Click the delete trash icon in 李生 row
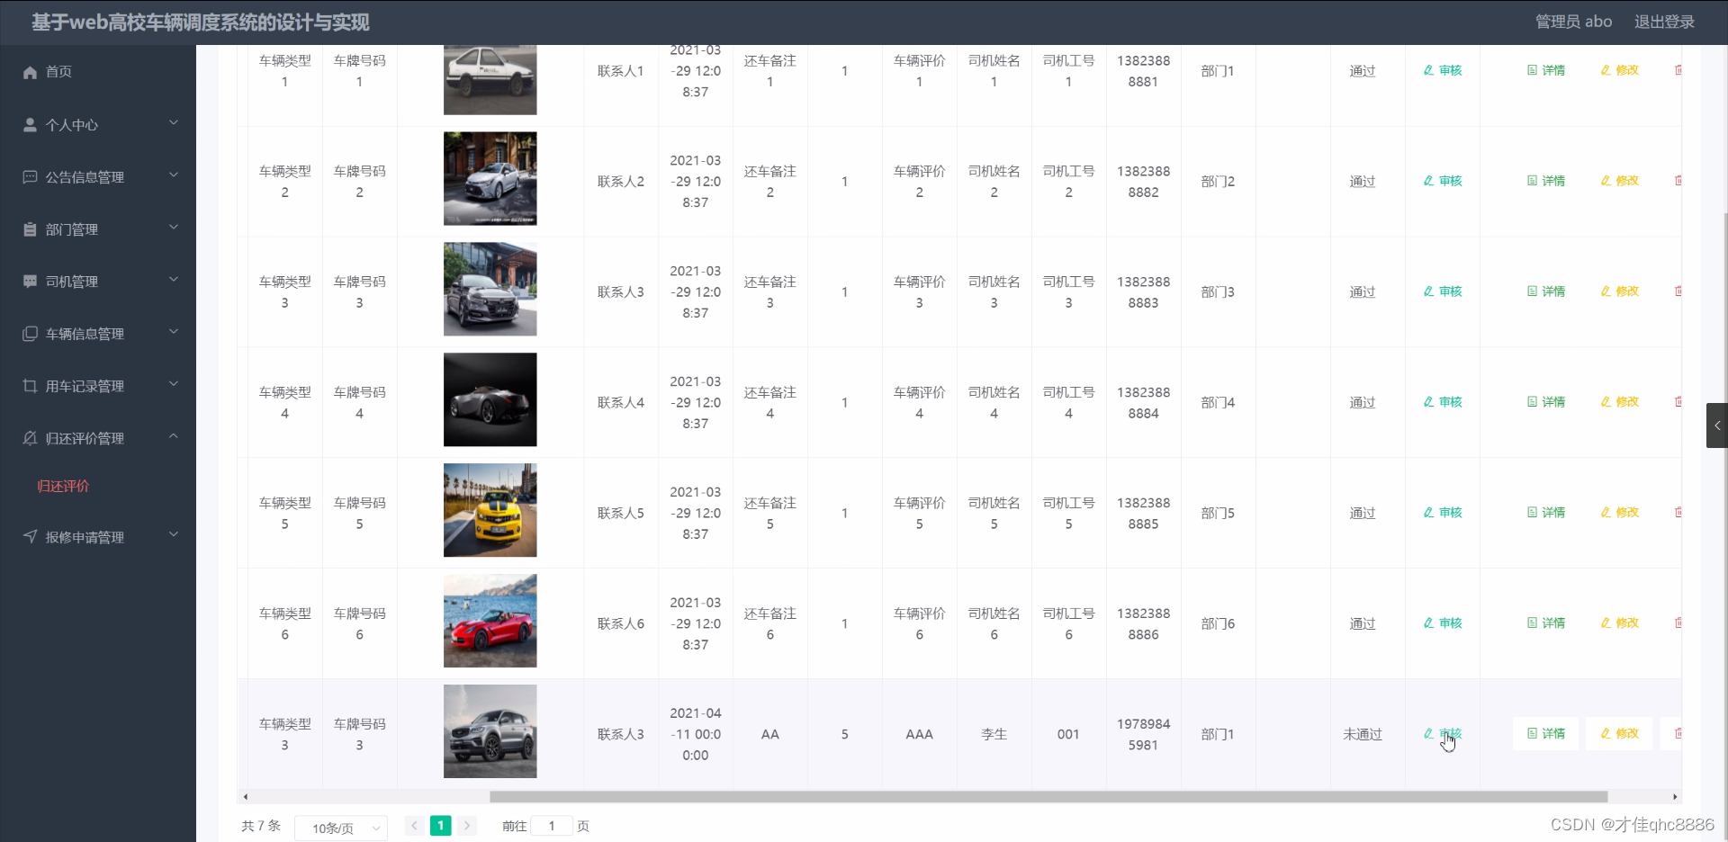This screenshot has width=1728, height=842. [1678, 734]
